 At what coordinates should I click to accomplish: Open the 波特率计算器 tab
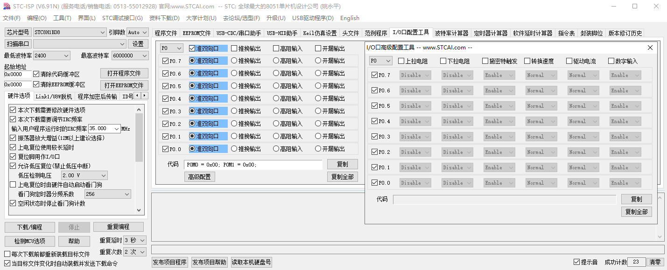click(x=451, y=33)
